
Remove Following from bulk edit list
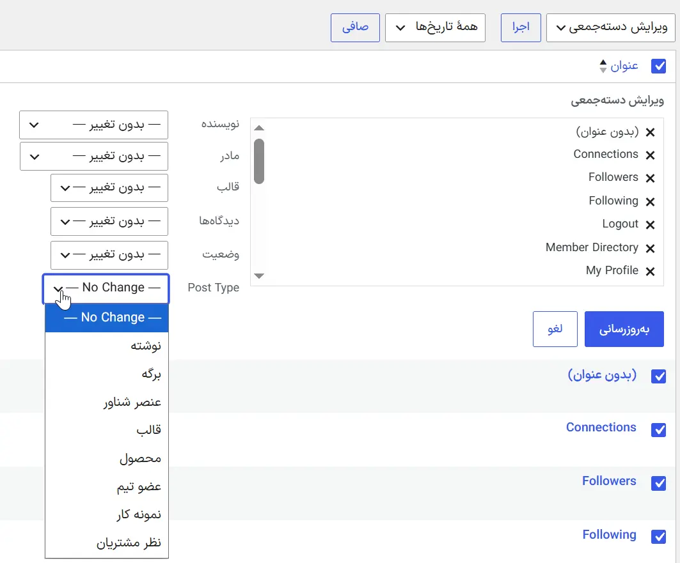pyautogui.click(x=650, y=202)
